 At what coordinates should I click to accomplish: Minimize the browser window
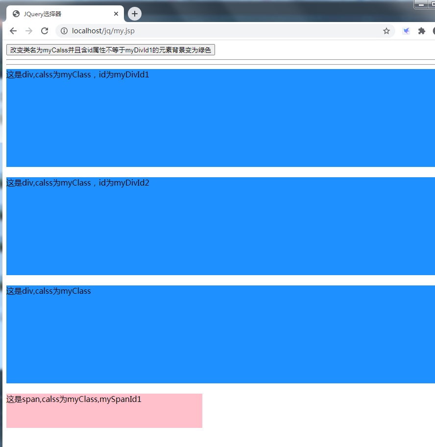tap(421, 4)
